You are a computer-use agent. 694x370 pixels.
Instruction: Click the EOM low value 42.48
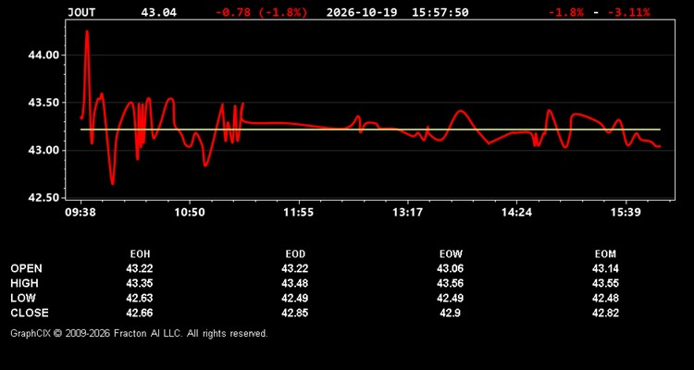605,298
